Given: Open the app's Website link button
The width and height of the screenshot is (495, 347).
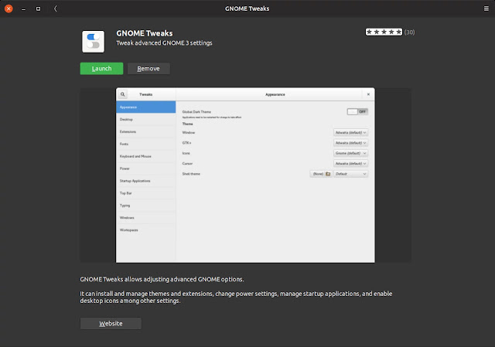Looking at the screenshot, I should (x=111, y=323).
